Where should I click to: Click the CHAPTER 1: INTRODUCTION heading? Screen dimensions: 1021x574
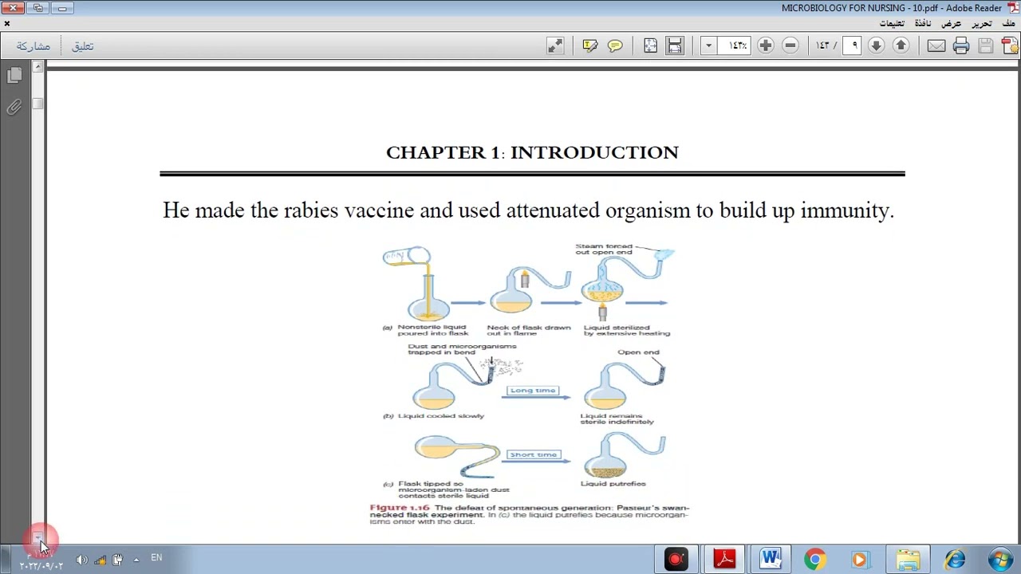pos(532,152)
